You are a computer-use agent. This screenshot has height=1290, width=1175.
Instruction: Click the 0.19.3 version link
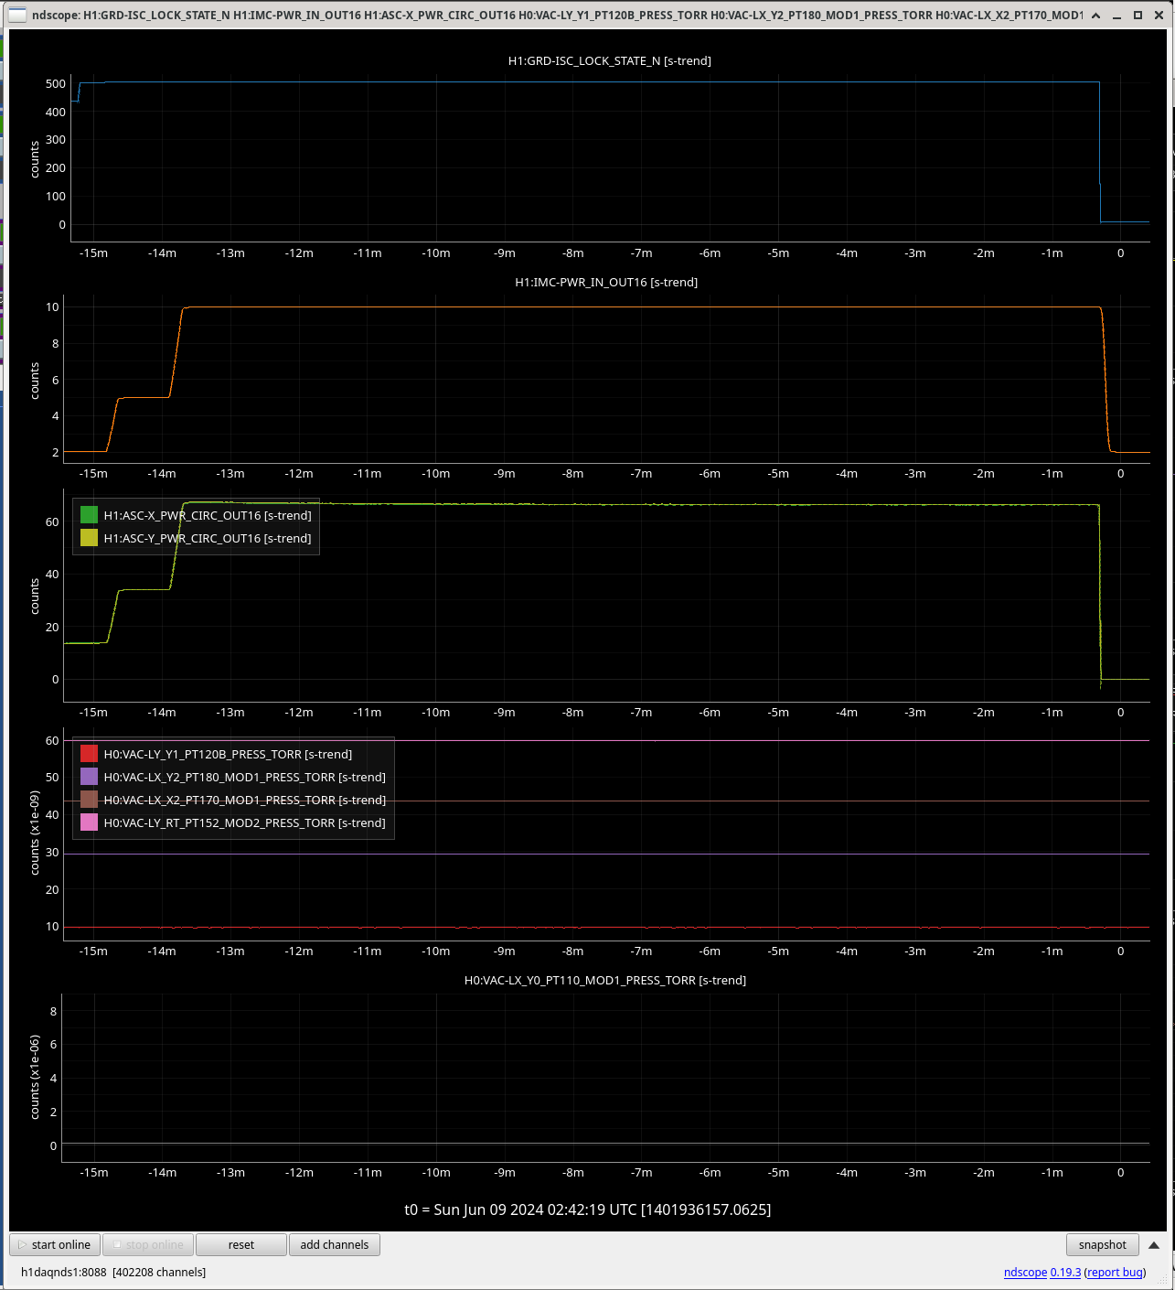coord(1065,1272)
